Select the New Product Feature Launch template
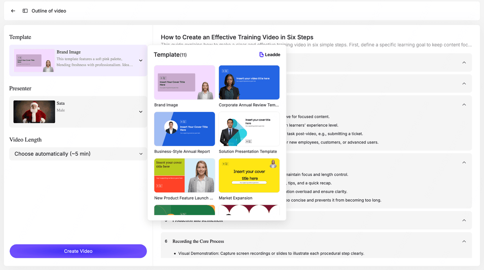The width and height of the screenshot is (484, 270). (x=185, y=175)
